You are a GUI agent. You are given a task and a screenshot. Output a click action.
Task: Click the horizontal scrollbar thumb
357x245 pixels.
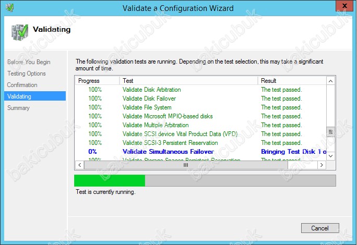[x=186, y=165]
